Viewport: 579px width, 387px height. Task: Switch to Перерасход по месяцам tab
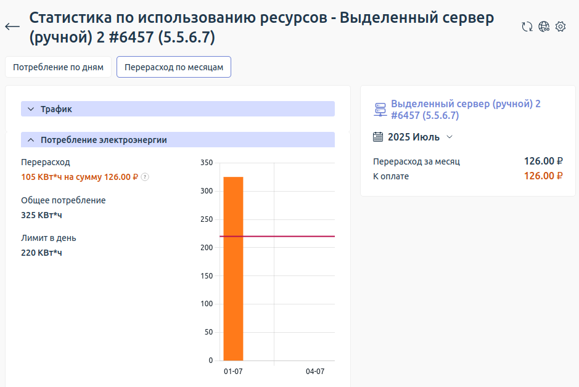pyautogui.click(x=173, y=67)
